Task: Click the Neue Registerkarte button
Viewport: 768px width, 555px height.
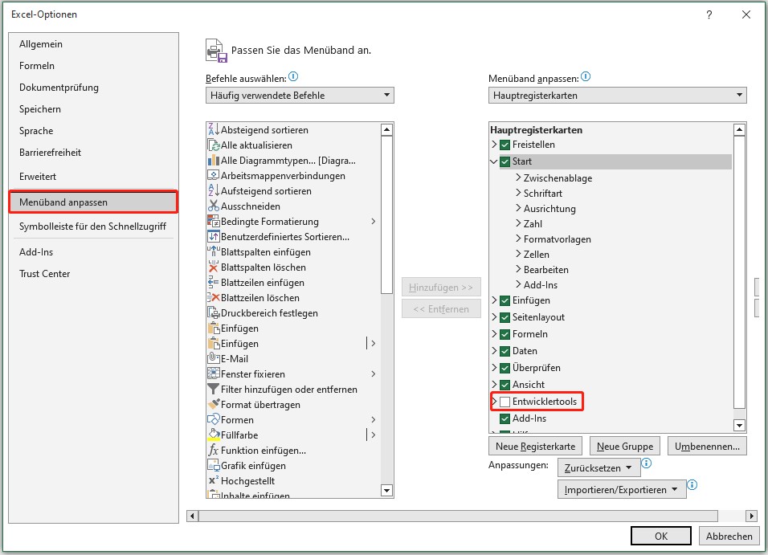Action: pos(535,445)
